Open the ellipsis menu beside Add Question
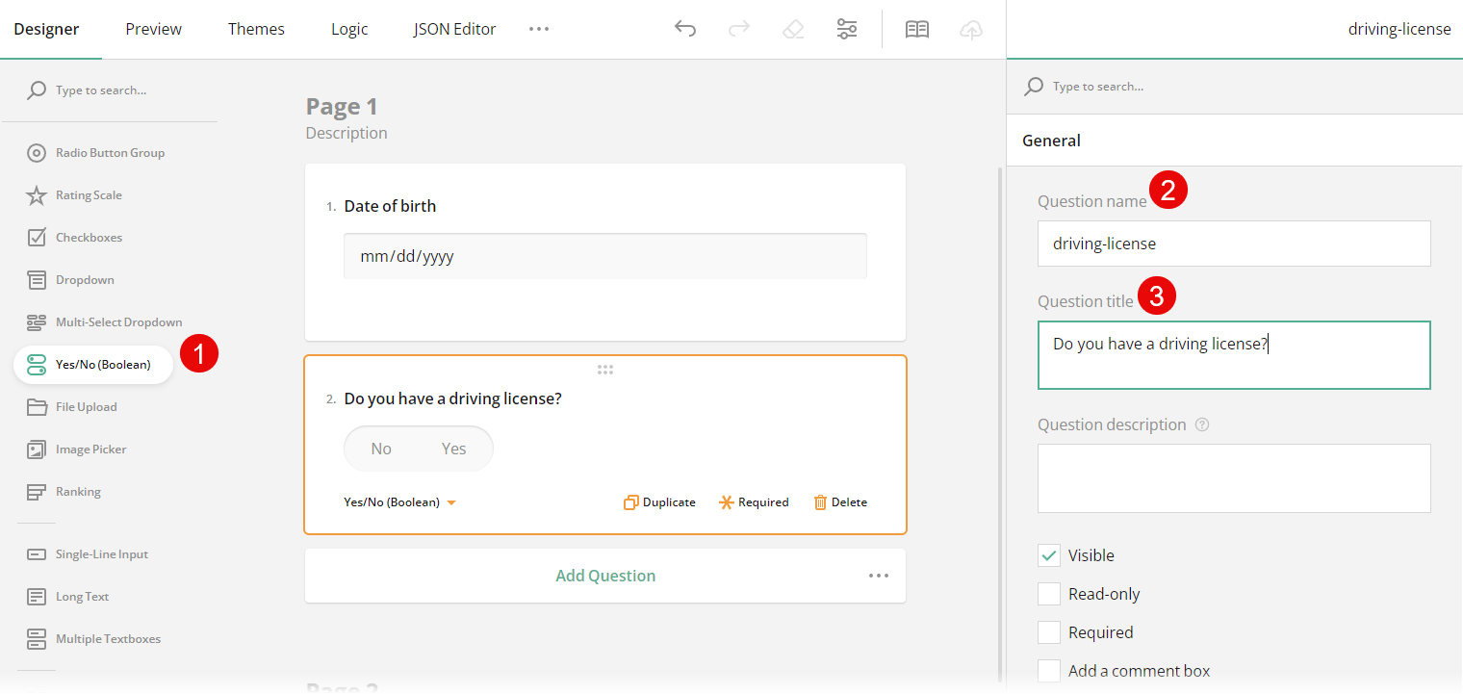This screenshot has height=694, width=1463. pos(878,575)
